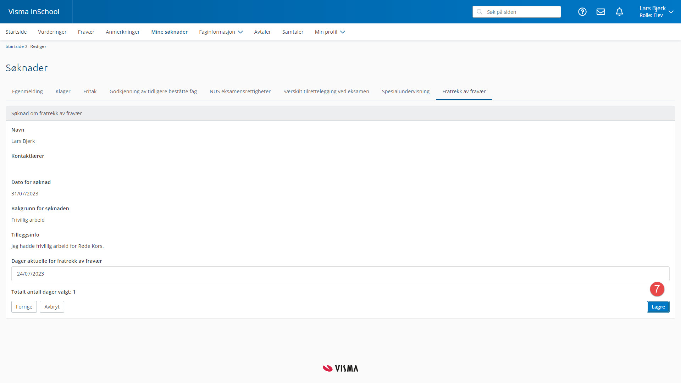Open the messages envelope icon
681x383 pixels.
[x=600, y=12]
